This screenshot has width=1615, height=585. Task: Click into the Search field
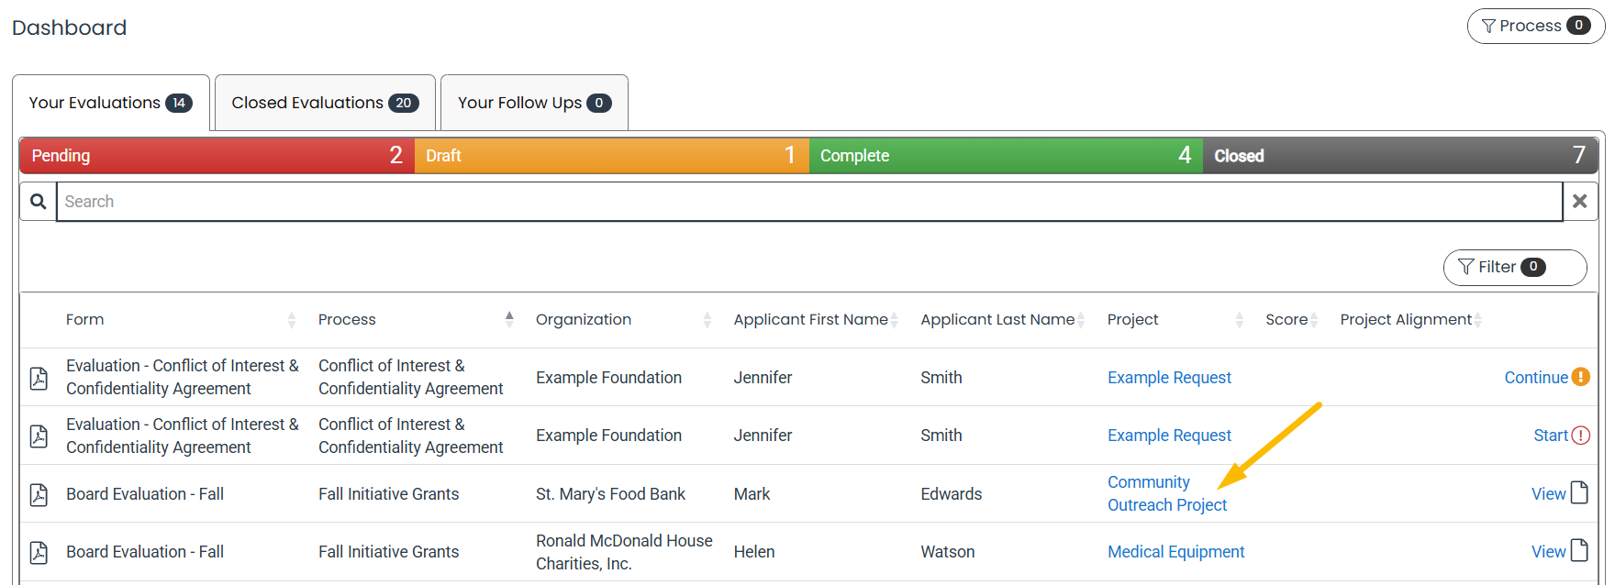click(x=809, y=202)
